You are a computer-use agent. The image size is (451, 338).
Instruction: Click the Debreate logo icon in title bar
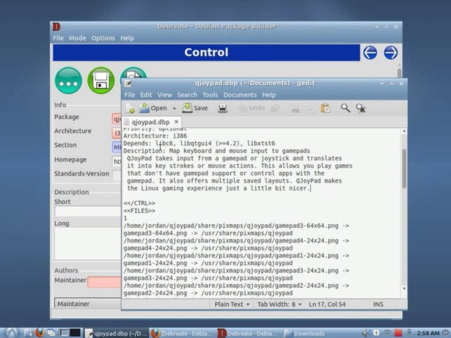56,27
